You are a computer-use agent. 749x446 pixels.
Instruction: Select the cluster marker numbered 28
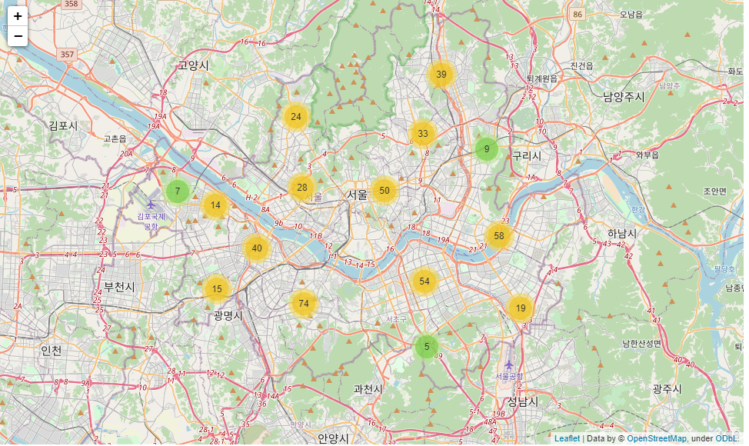(x=302, y=188)
